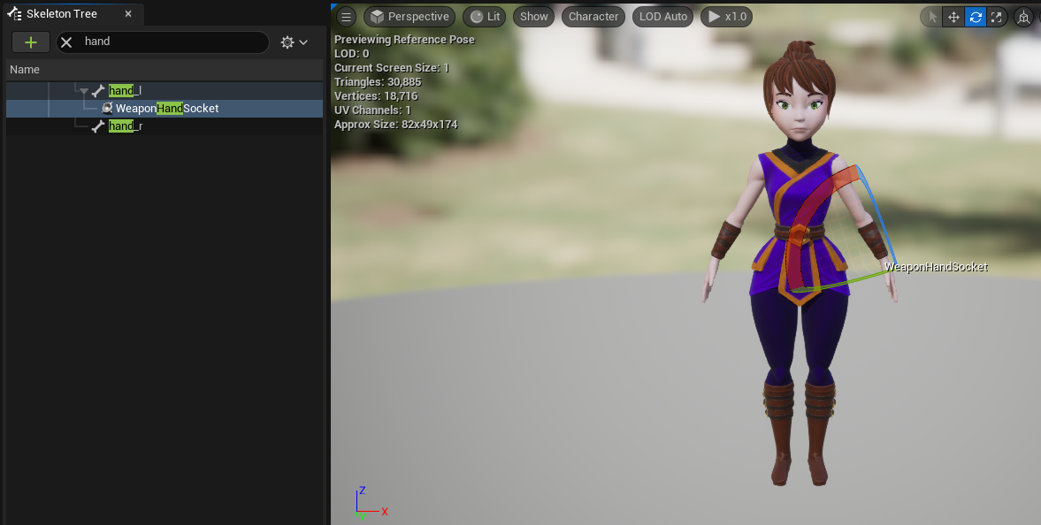The width and height of the screenshot is (1041, 525).
Task: Click the WeaponHandSocket label in viewport
Action: coord(936,267)
